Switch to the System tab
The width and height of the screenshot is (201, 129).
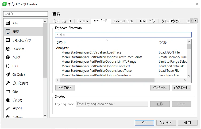coord(83,21)
